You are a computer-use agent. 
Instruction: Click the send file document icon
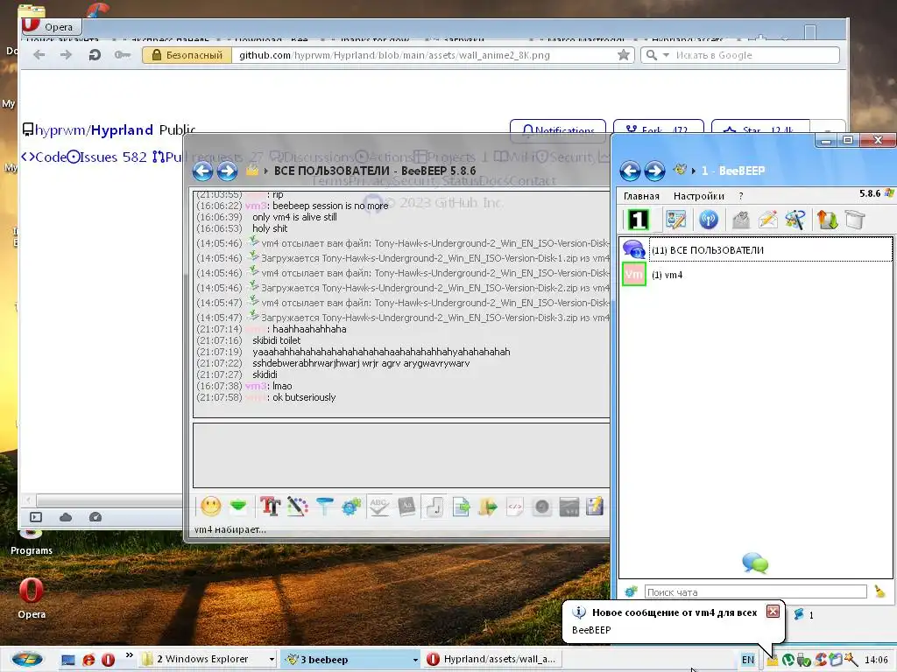pyautogui.click(x=461, y=507)
